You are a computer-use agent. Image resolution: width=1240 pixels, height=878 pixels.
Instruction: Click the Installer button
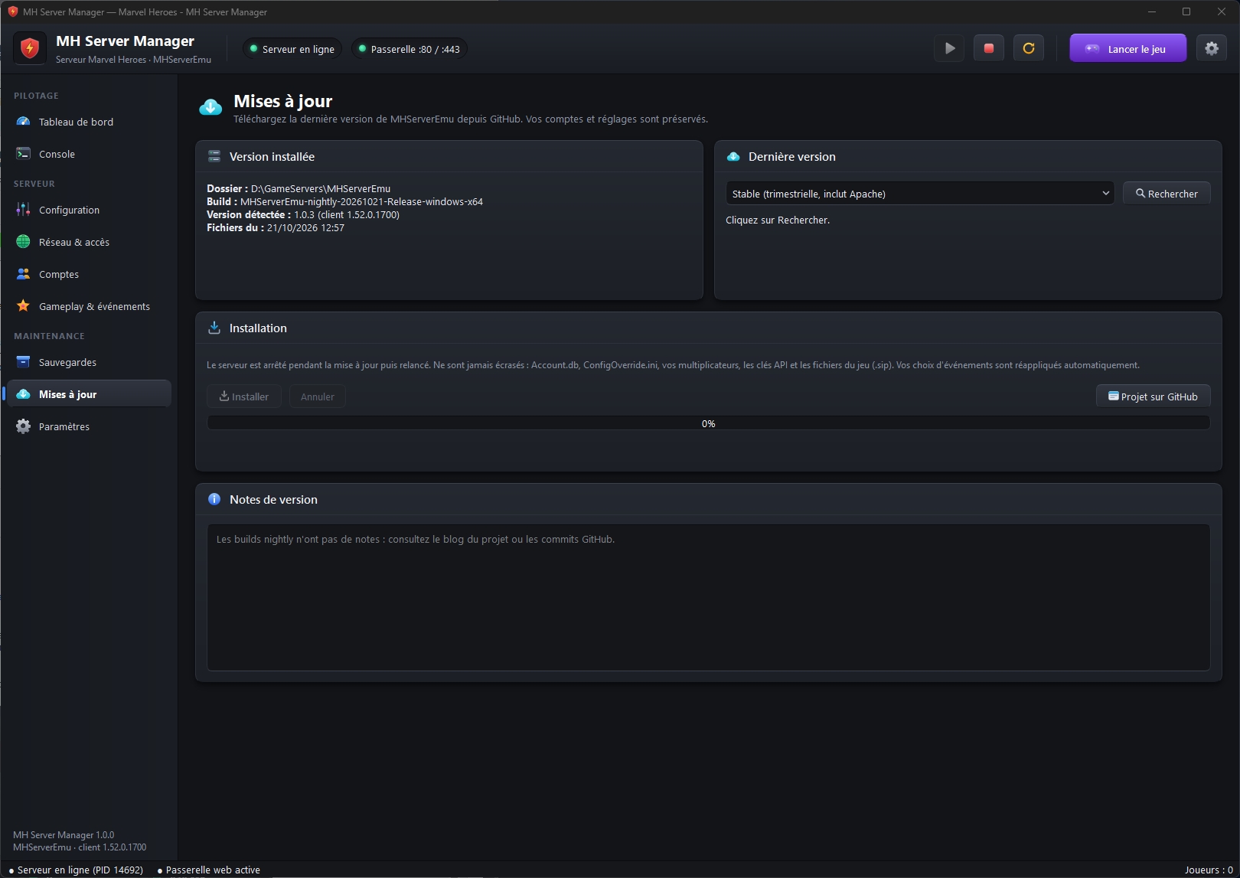pyautogui.click(x=244, y=397)
